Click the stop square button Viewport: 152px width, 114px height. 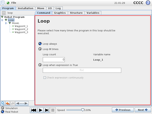coord(53,110)
